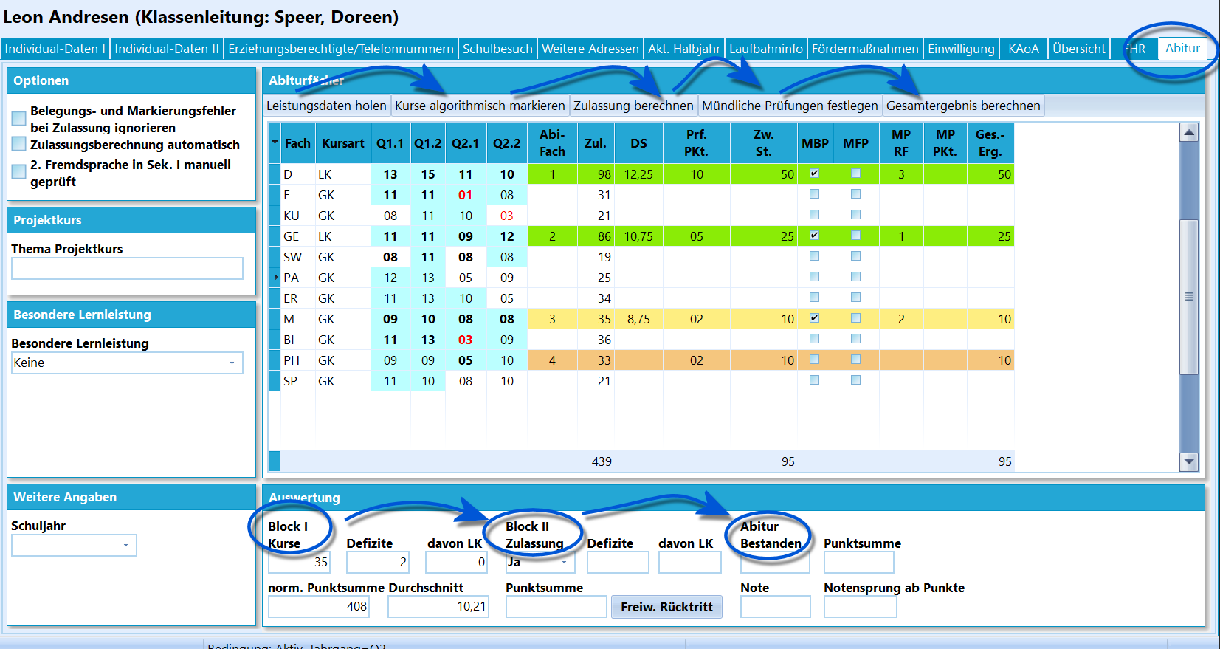1220x649 pixels.
Task: Check '2. Fremdsprache in Sek. I manuell geprüft'
Action: [19, 171]
